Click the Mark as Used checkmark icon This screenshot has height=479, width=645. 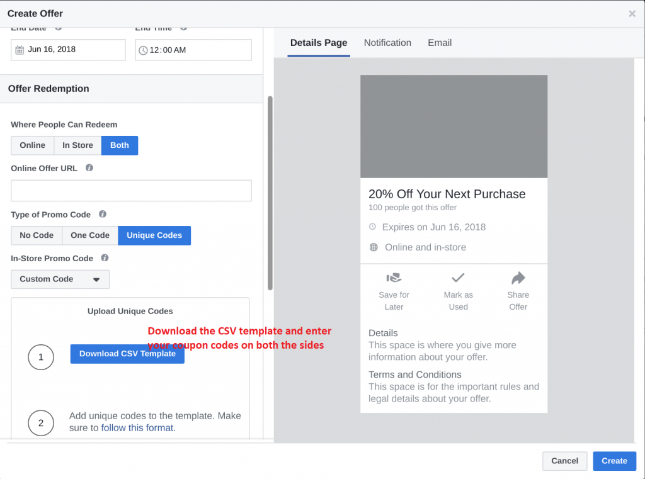pos(458,278)
